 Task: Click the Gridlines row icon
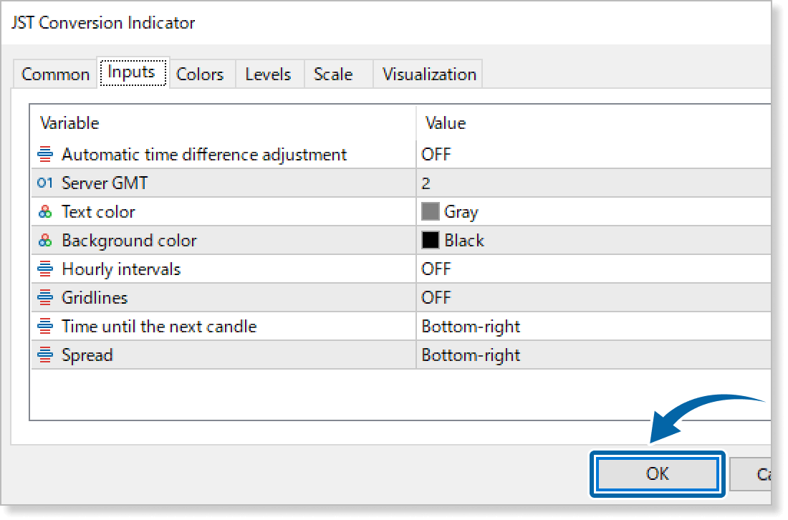[x=46, y=298]
